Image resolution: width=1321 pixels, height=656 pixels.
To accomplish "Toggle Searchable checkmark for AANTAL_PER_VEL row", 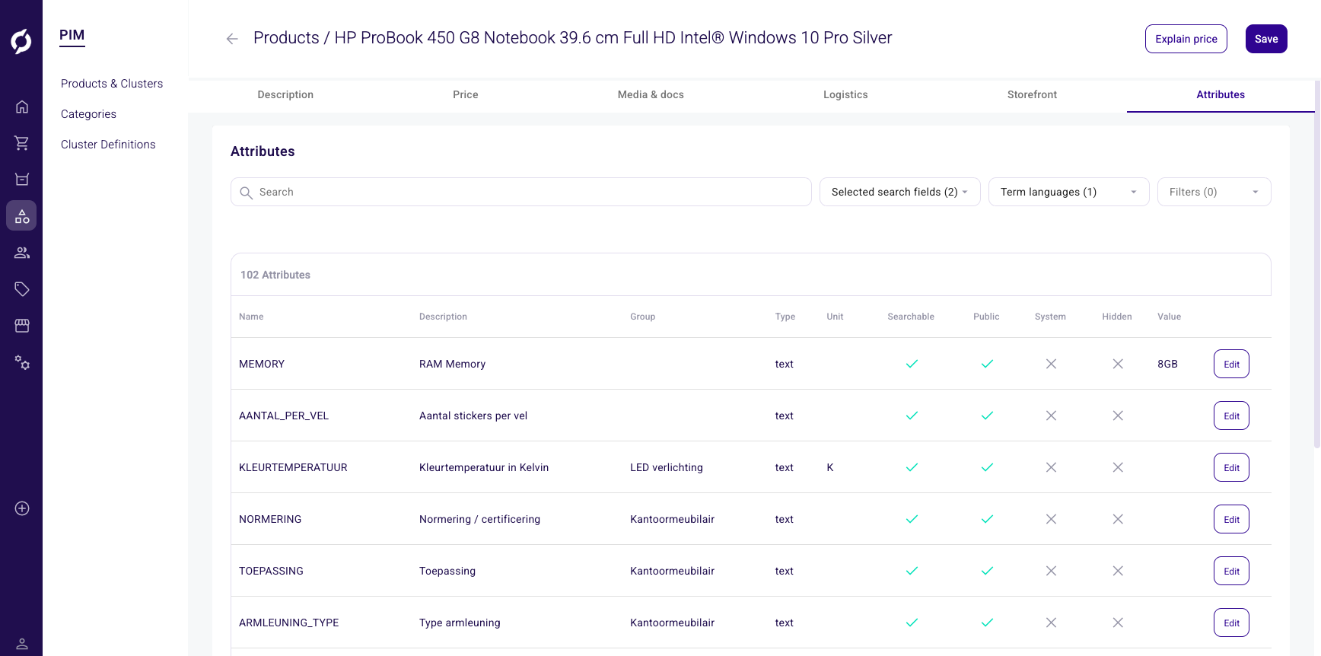I will (x=912, y=416).
